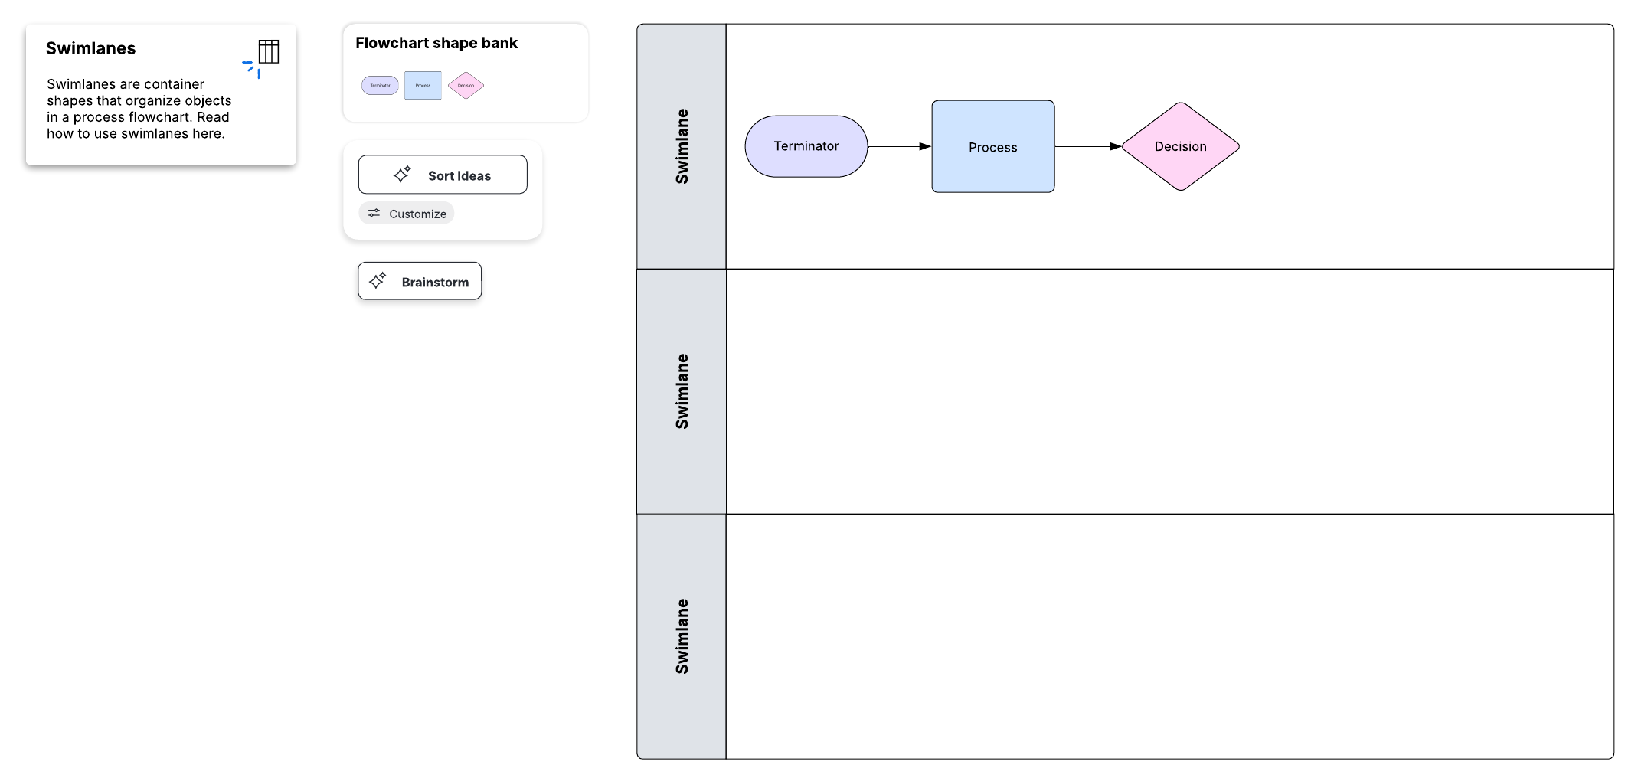Click the sparkle icon on Sort Ideas
The height and width of the screenshot is (778, 1638).
pos(402,175)
